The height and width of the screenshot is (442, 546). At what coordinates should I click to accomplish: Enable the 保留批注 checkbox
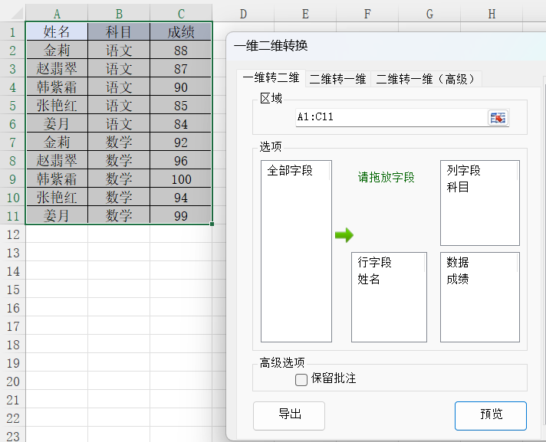(x=301, y=379)
